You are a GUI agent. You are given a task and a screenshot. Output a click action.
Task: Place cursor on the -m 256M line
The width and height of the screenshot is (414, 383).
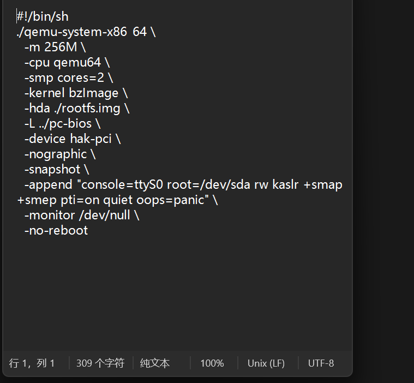(x=55, y=47)
